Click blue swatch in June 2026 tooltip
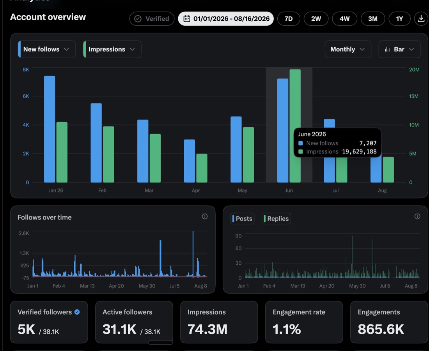Image resolution: width=429 pixels, height=351 pixels. click(300, 143)
